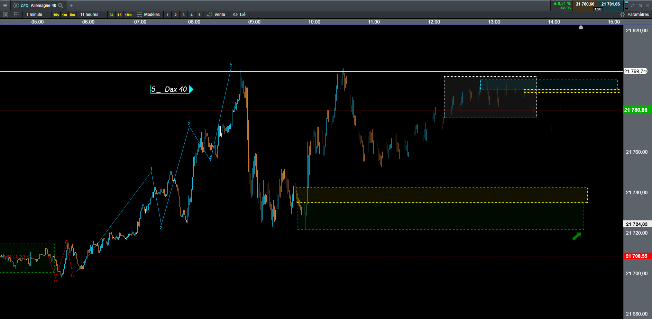Open the multi-chart grid layout icon
The width and height of the screenshot is (652, 319).
coord(17,15)
